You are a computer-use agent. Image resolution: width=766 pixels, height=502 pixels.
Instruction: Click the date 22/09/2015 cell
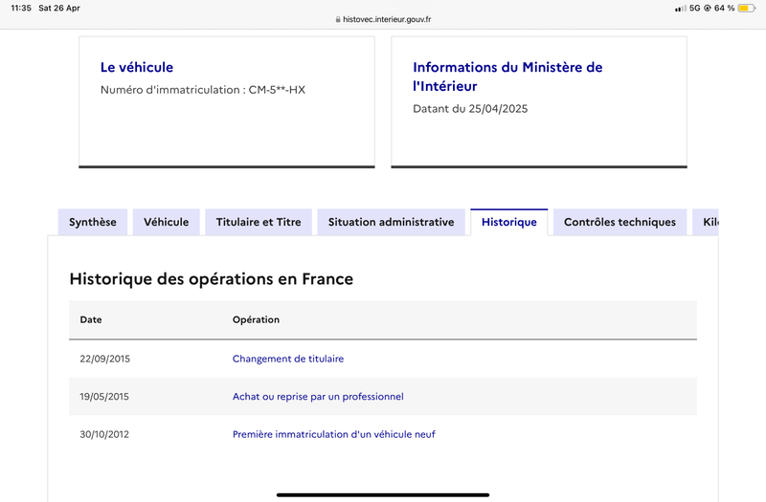pos(105,360)
